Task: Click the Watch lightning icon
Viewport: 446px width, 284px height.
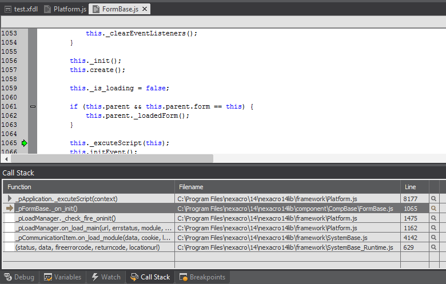Action: [x=95, y=277]
